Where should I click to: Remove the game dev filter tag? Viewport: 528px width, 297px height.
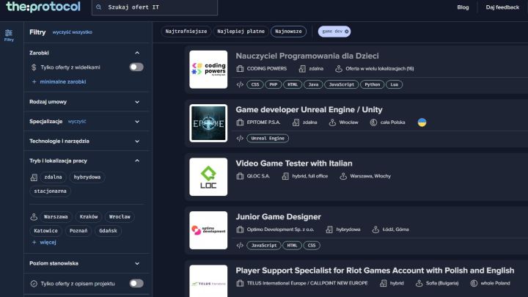(347, 32)
